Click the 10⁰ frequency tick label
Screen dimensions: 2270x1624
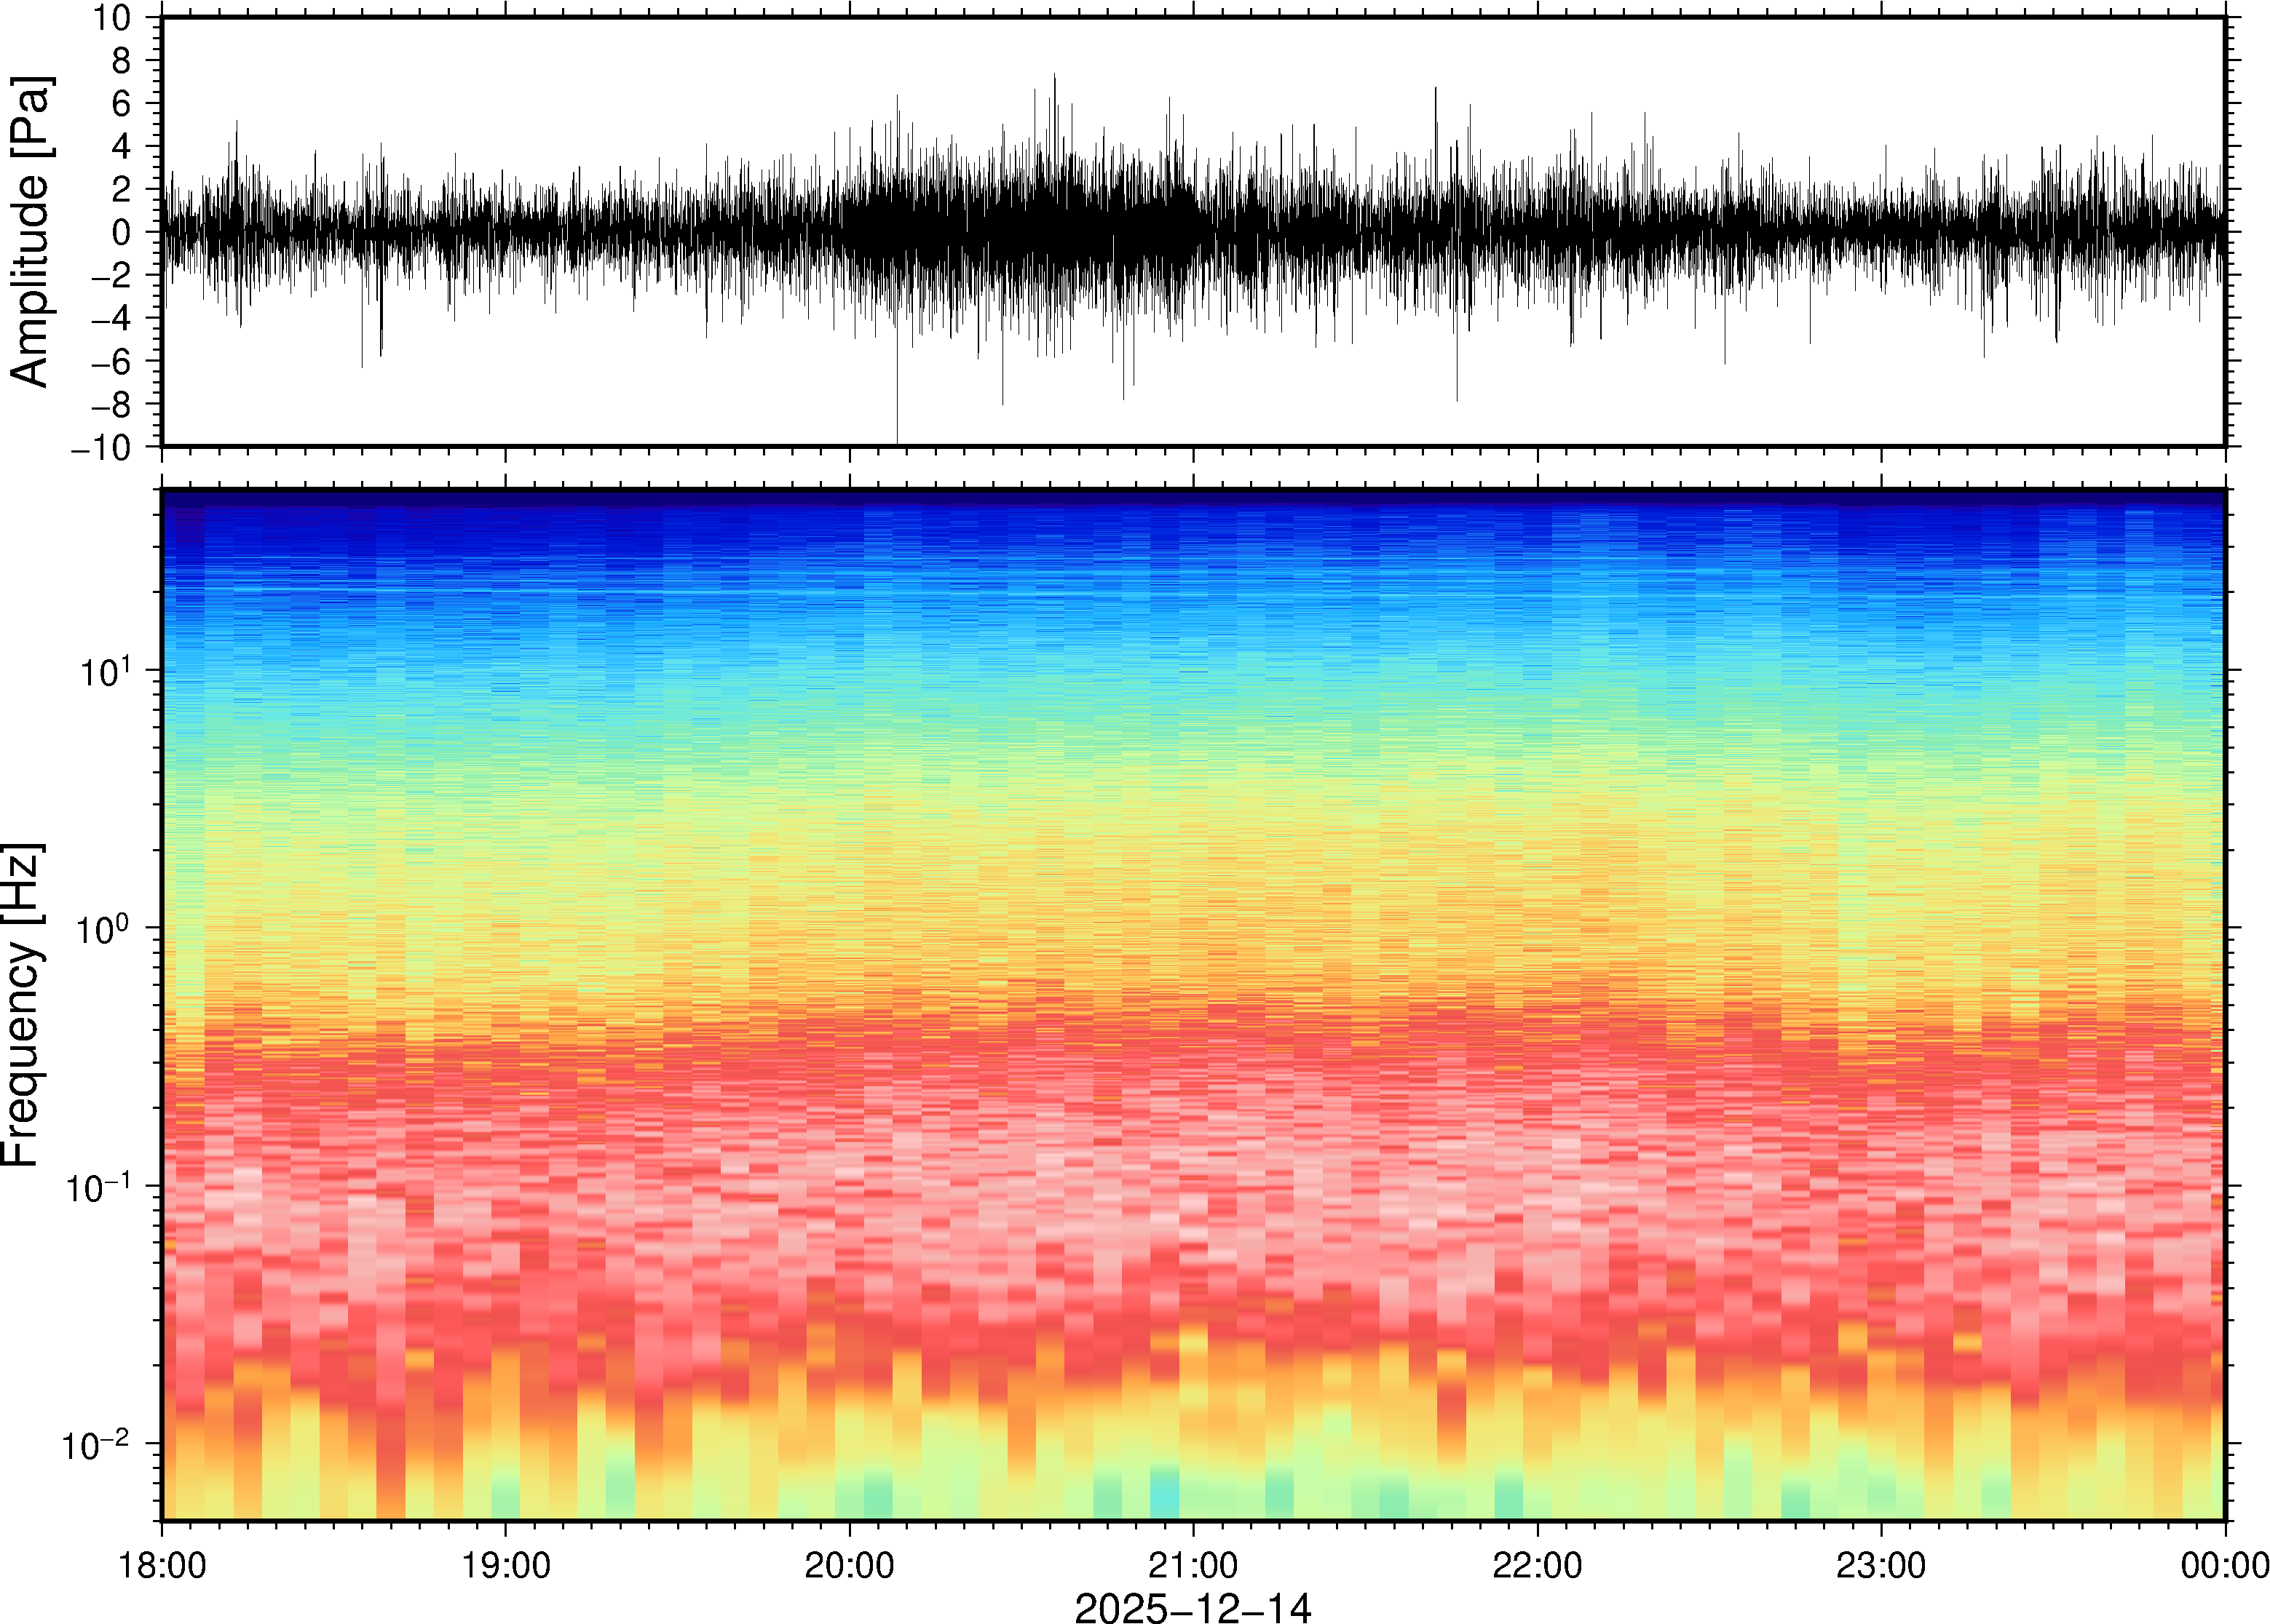[104, 929]
